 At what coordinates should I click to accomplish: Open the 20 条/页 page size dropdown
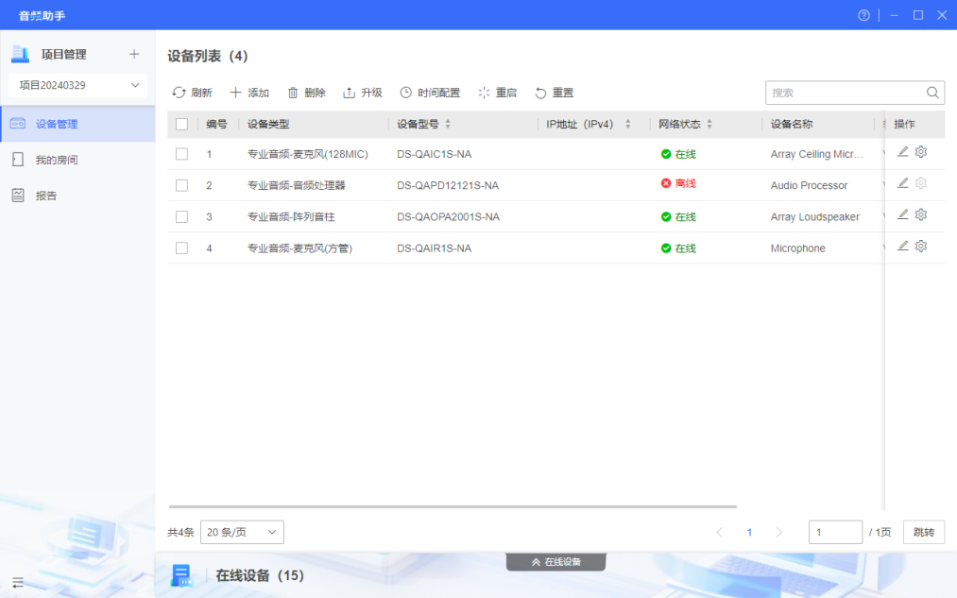242,532
